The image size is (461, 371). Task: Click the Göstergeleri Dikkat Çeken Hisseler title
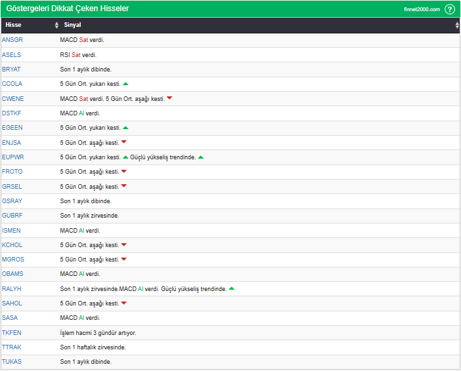[67, 9]
